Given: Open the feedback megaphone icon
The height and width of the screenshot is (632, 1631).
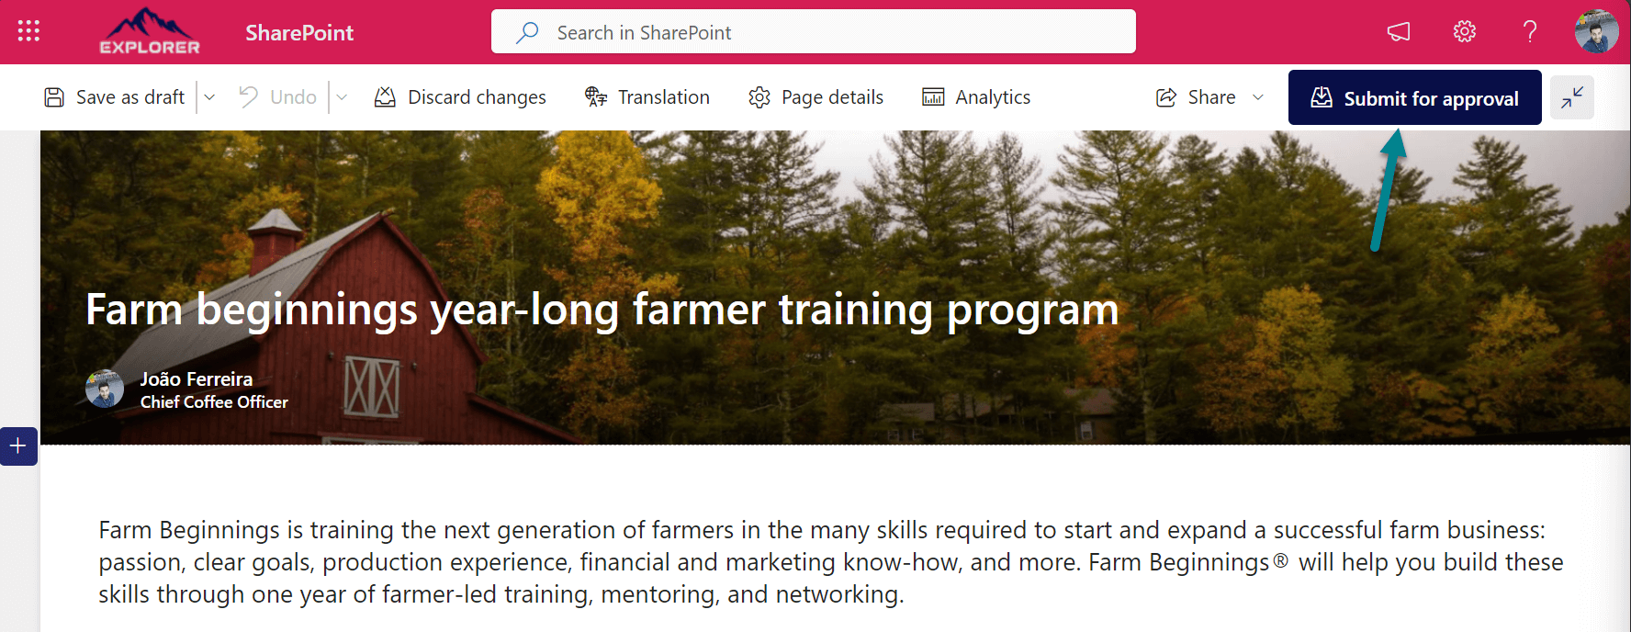Looking at the screenshot, I should [1399, 30].
